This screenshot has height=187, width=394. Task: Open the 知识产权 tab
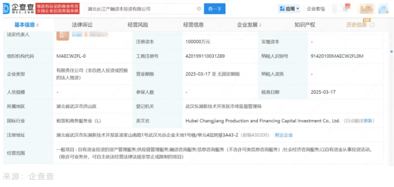[x=305, y=25]
